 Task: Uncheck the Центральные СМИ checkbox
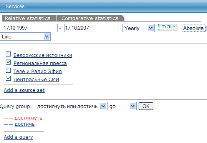(x=8, y=78)
